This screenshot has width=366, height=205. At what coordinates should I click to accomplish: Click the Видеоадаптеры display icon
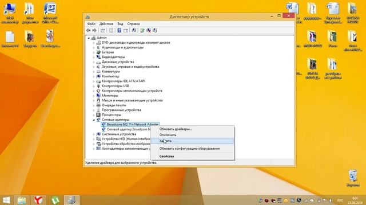[x=98, y=57]
